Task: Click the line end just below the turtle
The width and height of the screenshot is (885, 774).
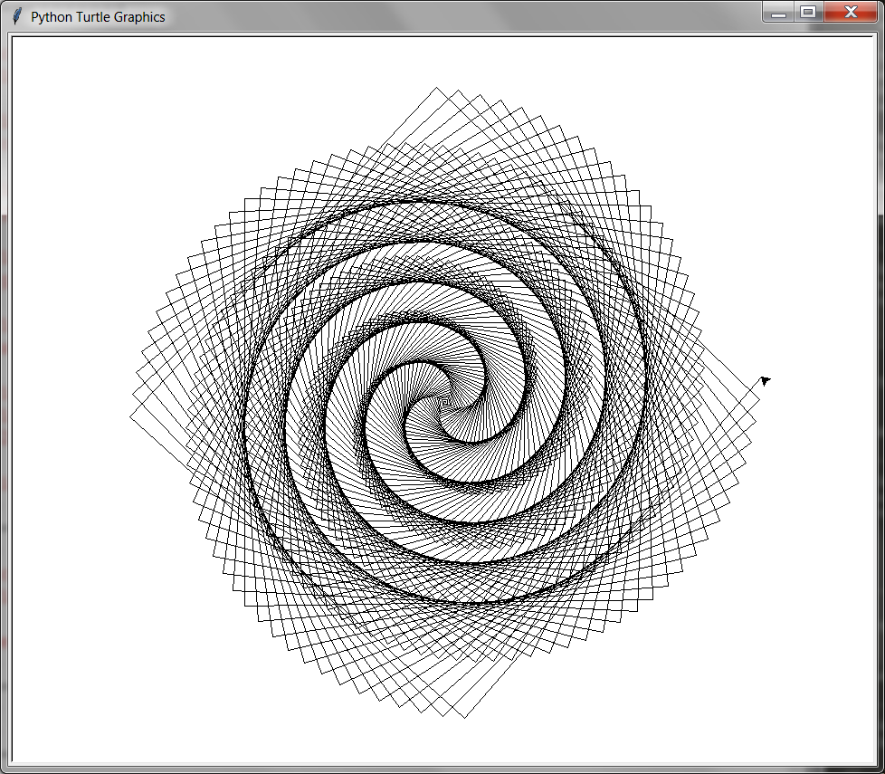Action: [x=759, y=393]
